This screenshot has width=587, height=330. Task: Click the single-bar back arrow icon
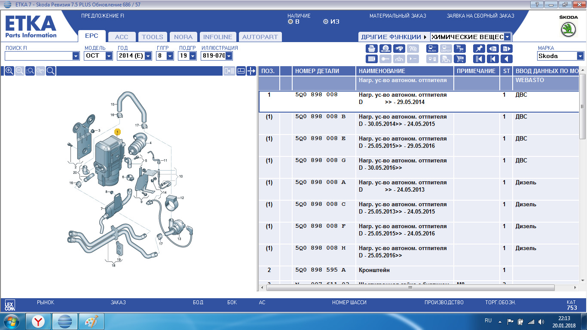(493, 59)
